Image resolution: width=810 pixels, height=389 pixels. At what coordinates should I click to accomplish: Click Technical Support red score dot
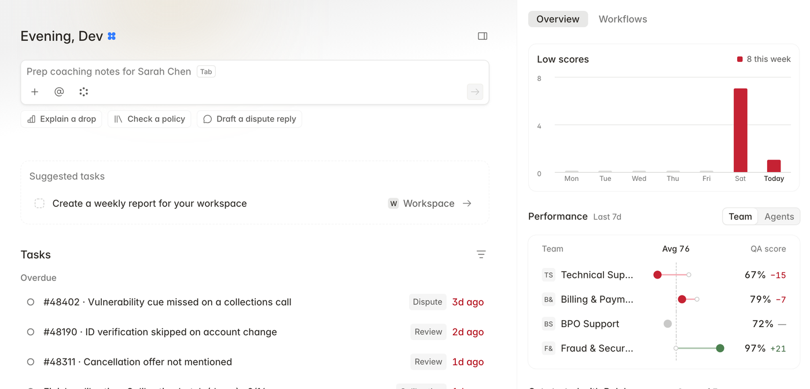[657, 275]
